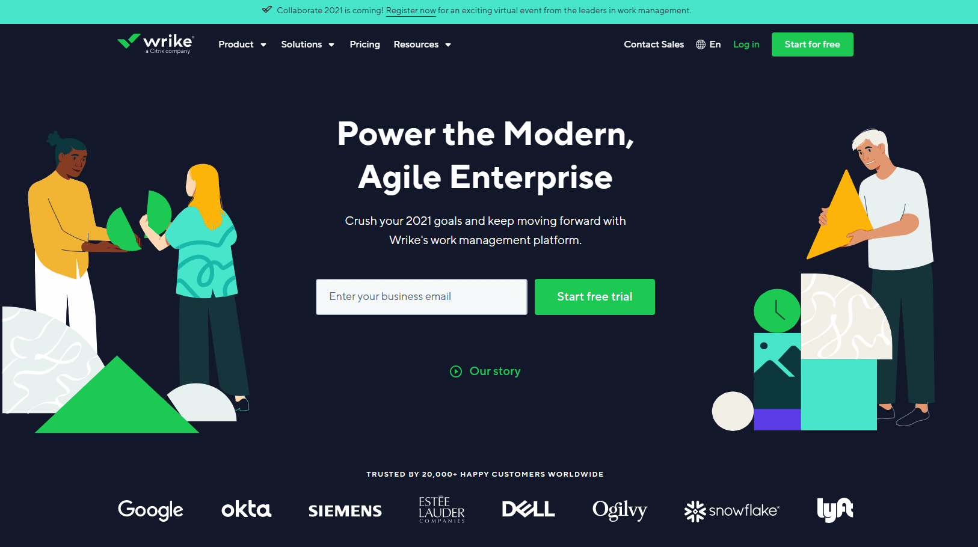Image resolution: width=978 pixels, height=547 pixels.
Task: Click the Start for free button
Action: (x=812, y=44)
